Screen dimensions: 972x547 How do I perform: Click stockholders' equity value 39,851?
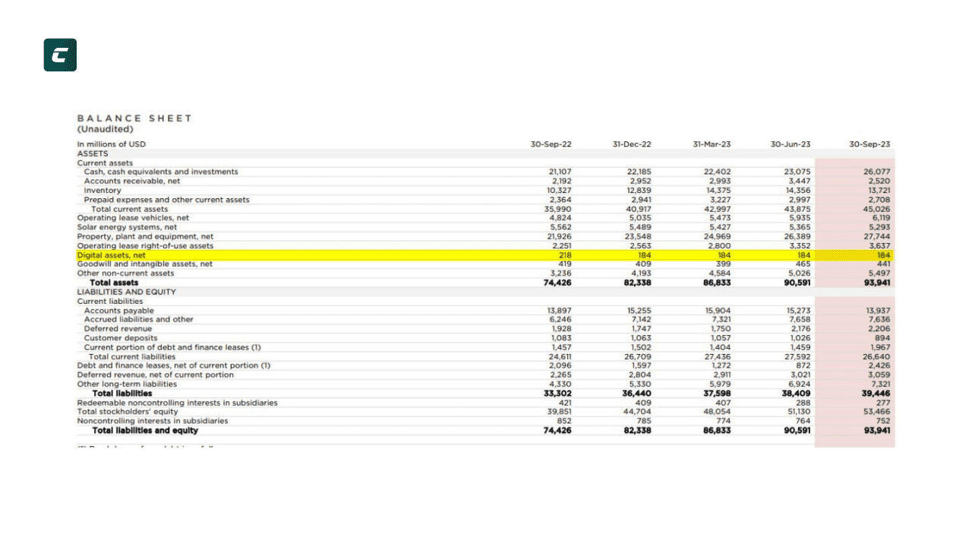559,412
